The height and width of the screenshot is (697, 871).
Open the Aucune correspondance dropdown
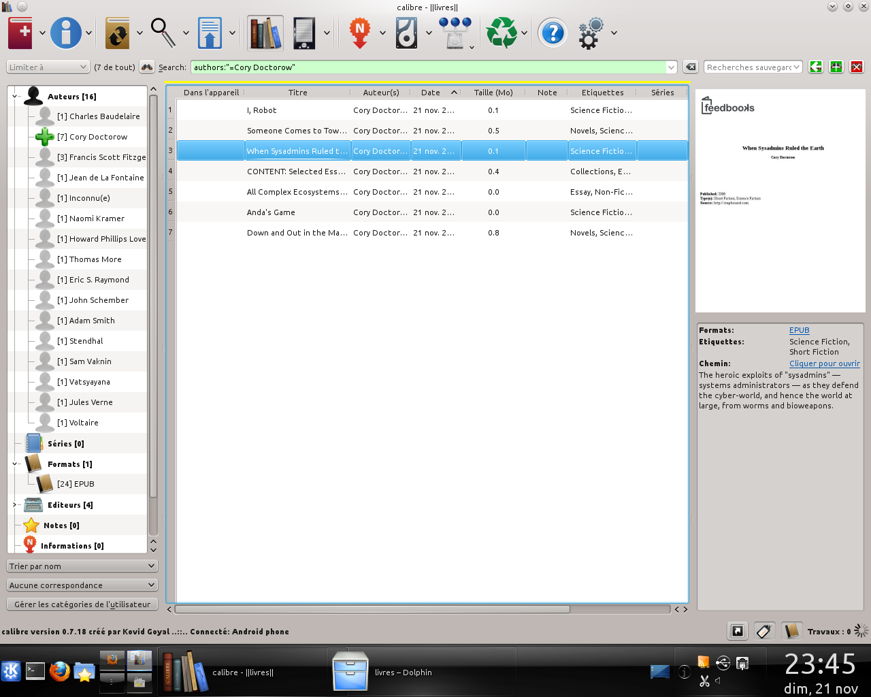coord(82,585)
